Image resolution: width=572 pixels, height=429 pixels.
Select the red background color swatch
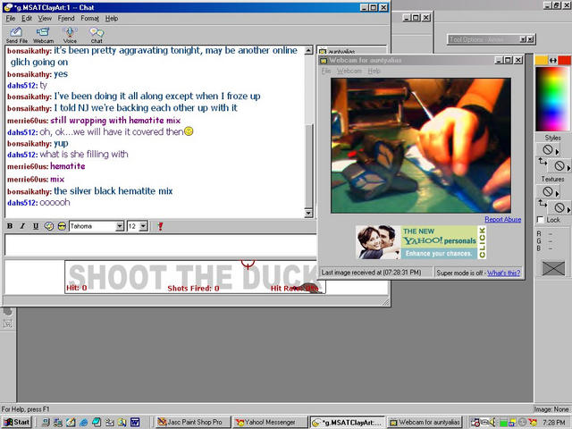tap(564, 61)
